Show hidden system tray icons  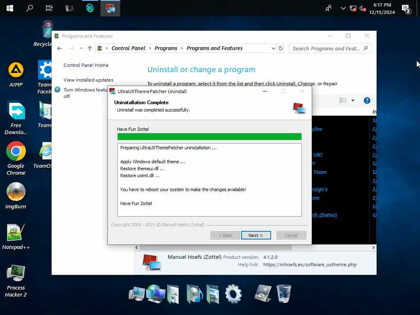tap(343, 8)
